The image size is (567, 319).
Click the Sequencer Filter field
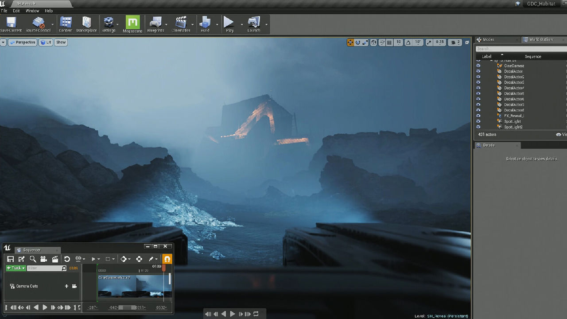[47, 268]
